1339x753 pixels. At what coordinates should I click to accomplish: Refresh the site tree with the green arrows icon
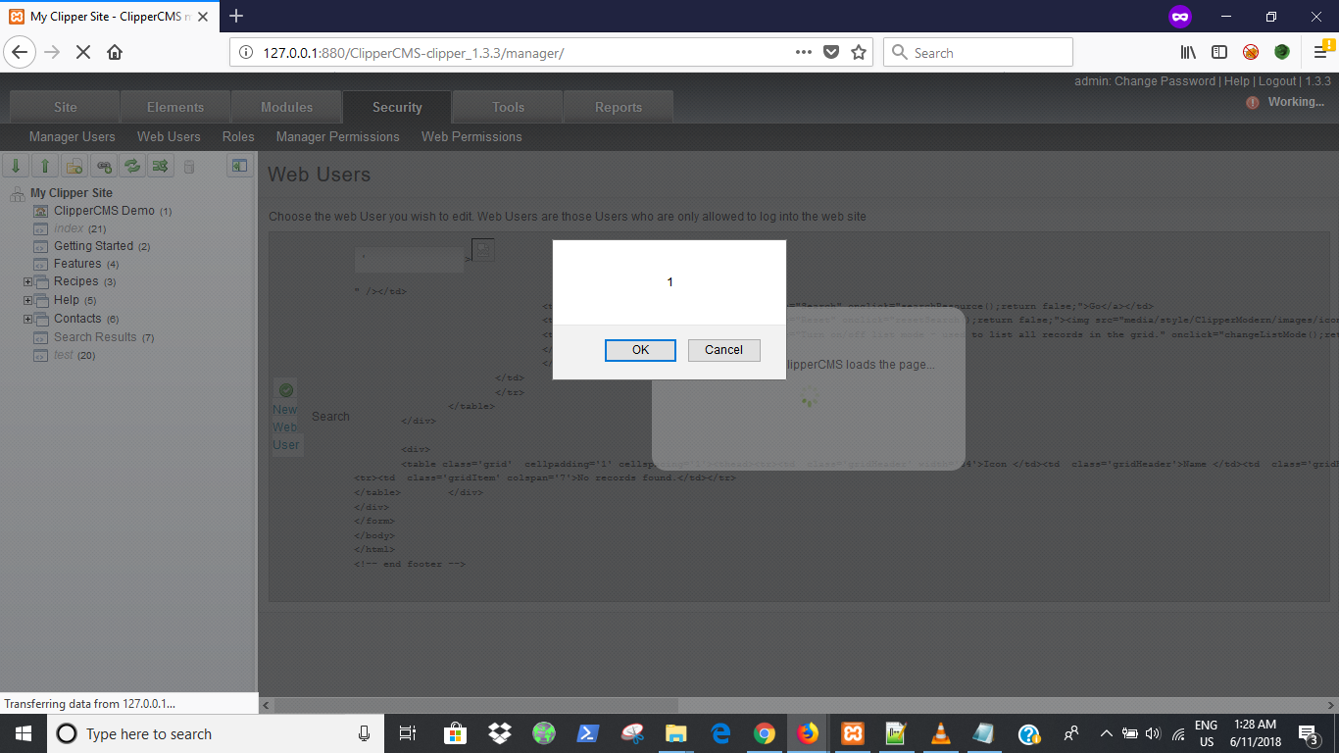pyautogui.click(x=131, y=166)
